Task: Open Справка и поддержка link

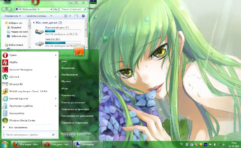Action: pos(75,123)
